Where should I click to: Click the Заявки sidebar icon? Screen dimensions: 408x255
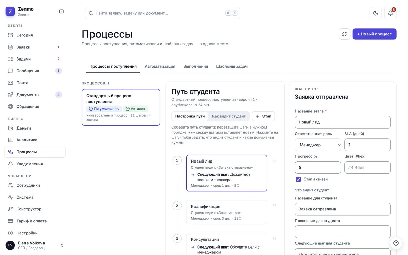point(11,47)
